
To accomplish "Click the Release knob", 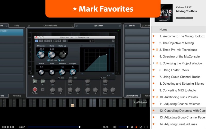I will click(62, 72).
